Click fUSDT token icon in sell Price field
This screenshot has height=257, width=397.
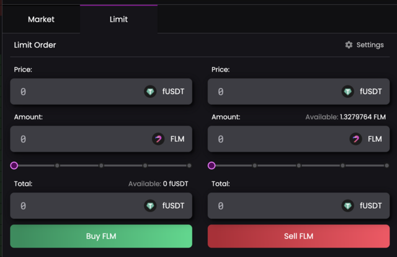(x=347, y=92)
